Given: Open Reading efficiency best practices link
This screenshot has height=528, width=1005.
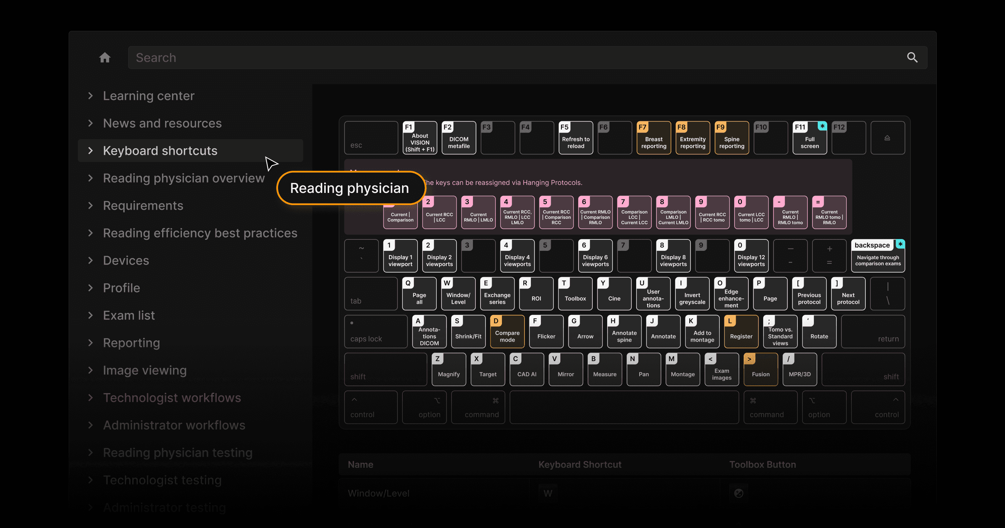Looking at the screenshot, I should tap(200, 233).
